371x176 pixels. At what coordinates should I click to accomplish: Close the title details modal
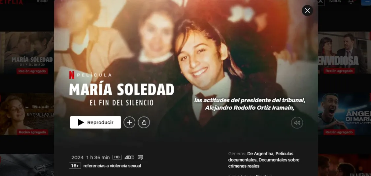[307, 11]
